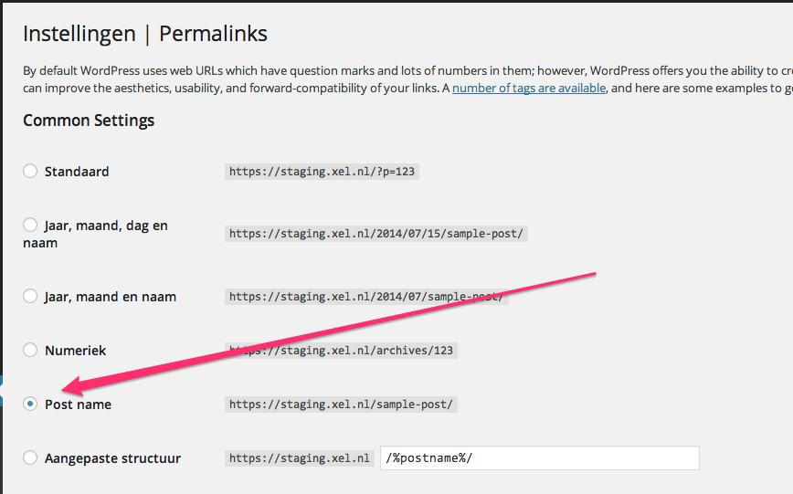Click the 'Instellingen | Permalinks' page heading
793x494 pixels.
(x=145, y=35)
